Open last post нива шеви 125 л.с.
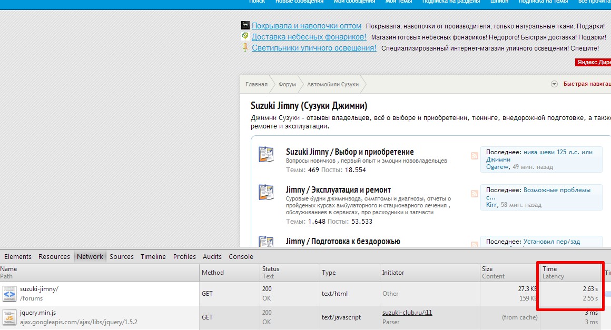Image resolution: width=611 pixels, height=330 pixels. coord(539,156)
